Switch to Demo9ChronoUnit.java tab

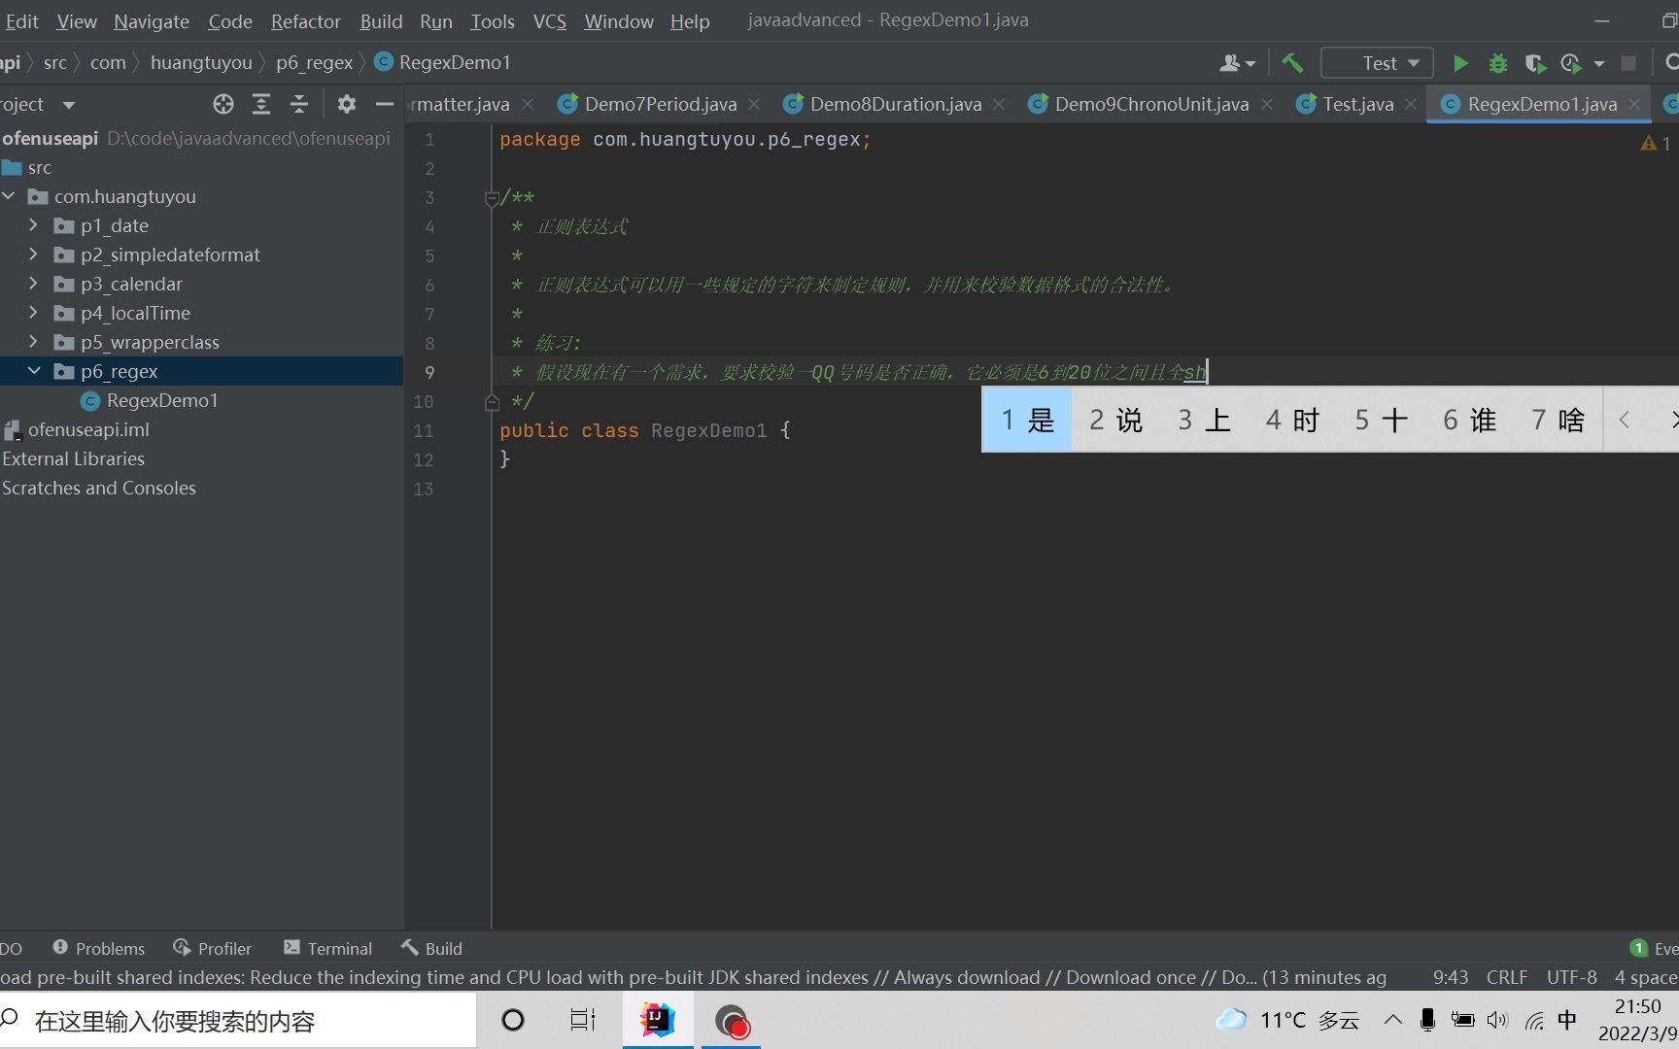click(x=1151, y=104)
